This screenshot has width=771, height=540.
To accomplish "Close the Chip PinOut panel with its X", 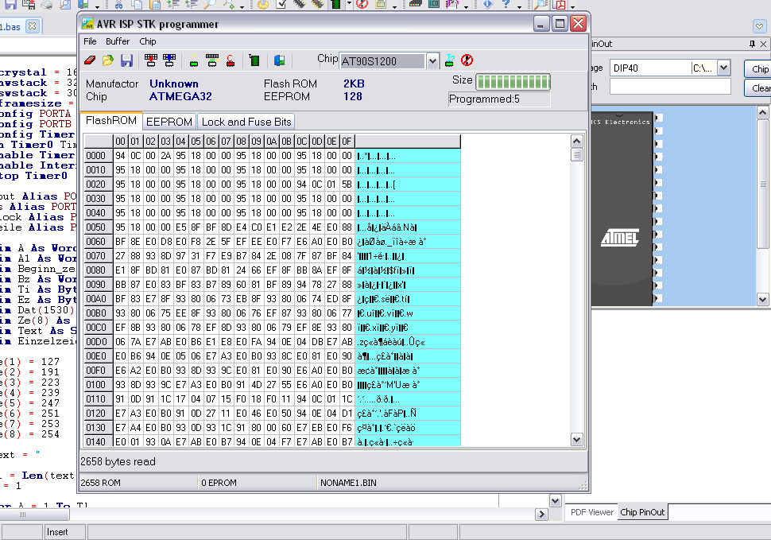I will (x=763, y=44).
